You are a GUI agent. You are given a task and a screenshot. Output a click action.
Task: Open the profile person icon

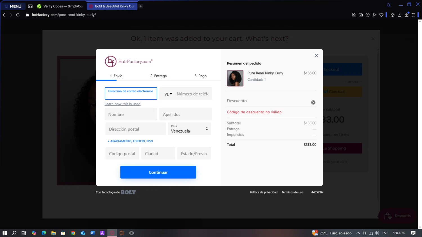coord(399,15)
